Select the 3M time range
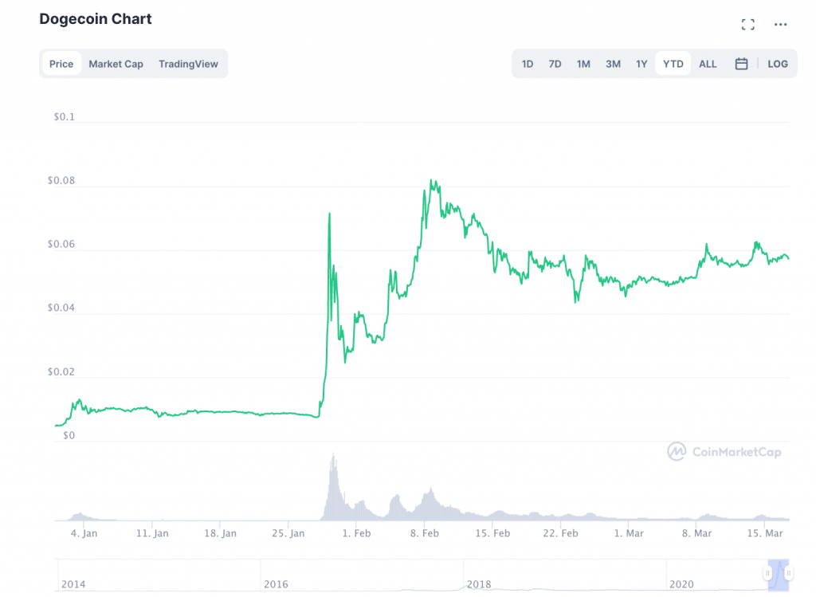This screenshot has width=816, height=597. click(x=613, y=64)
